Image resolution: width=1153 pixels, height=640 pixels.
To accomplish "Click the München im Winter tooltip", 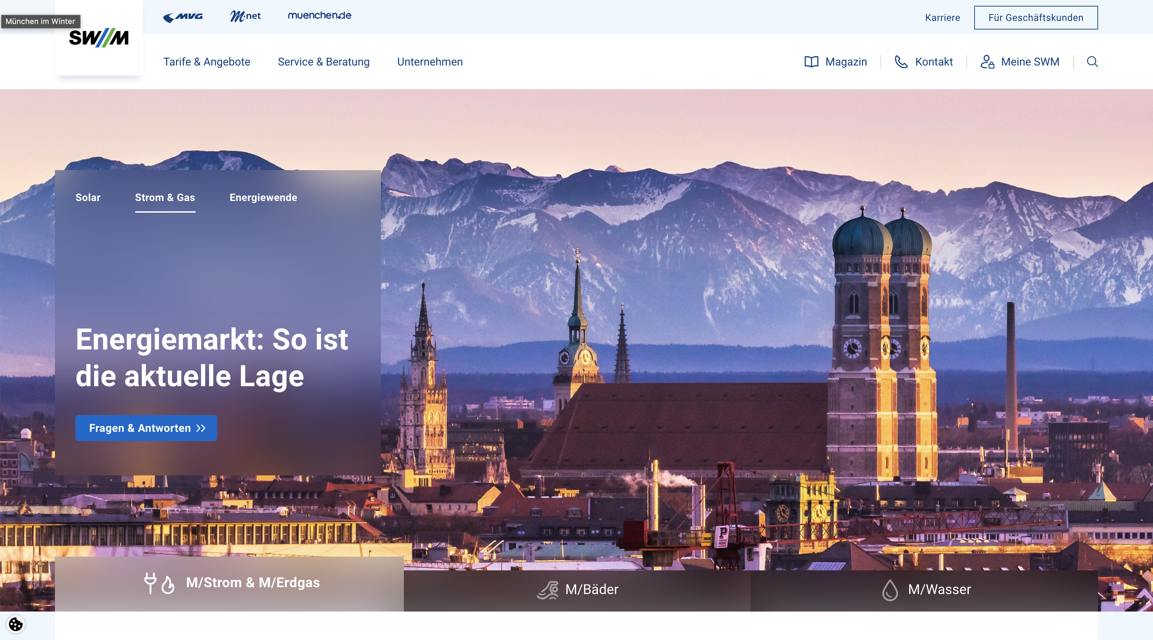I will point(40,21).
